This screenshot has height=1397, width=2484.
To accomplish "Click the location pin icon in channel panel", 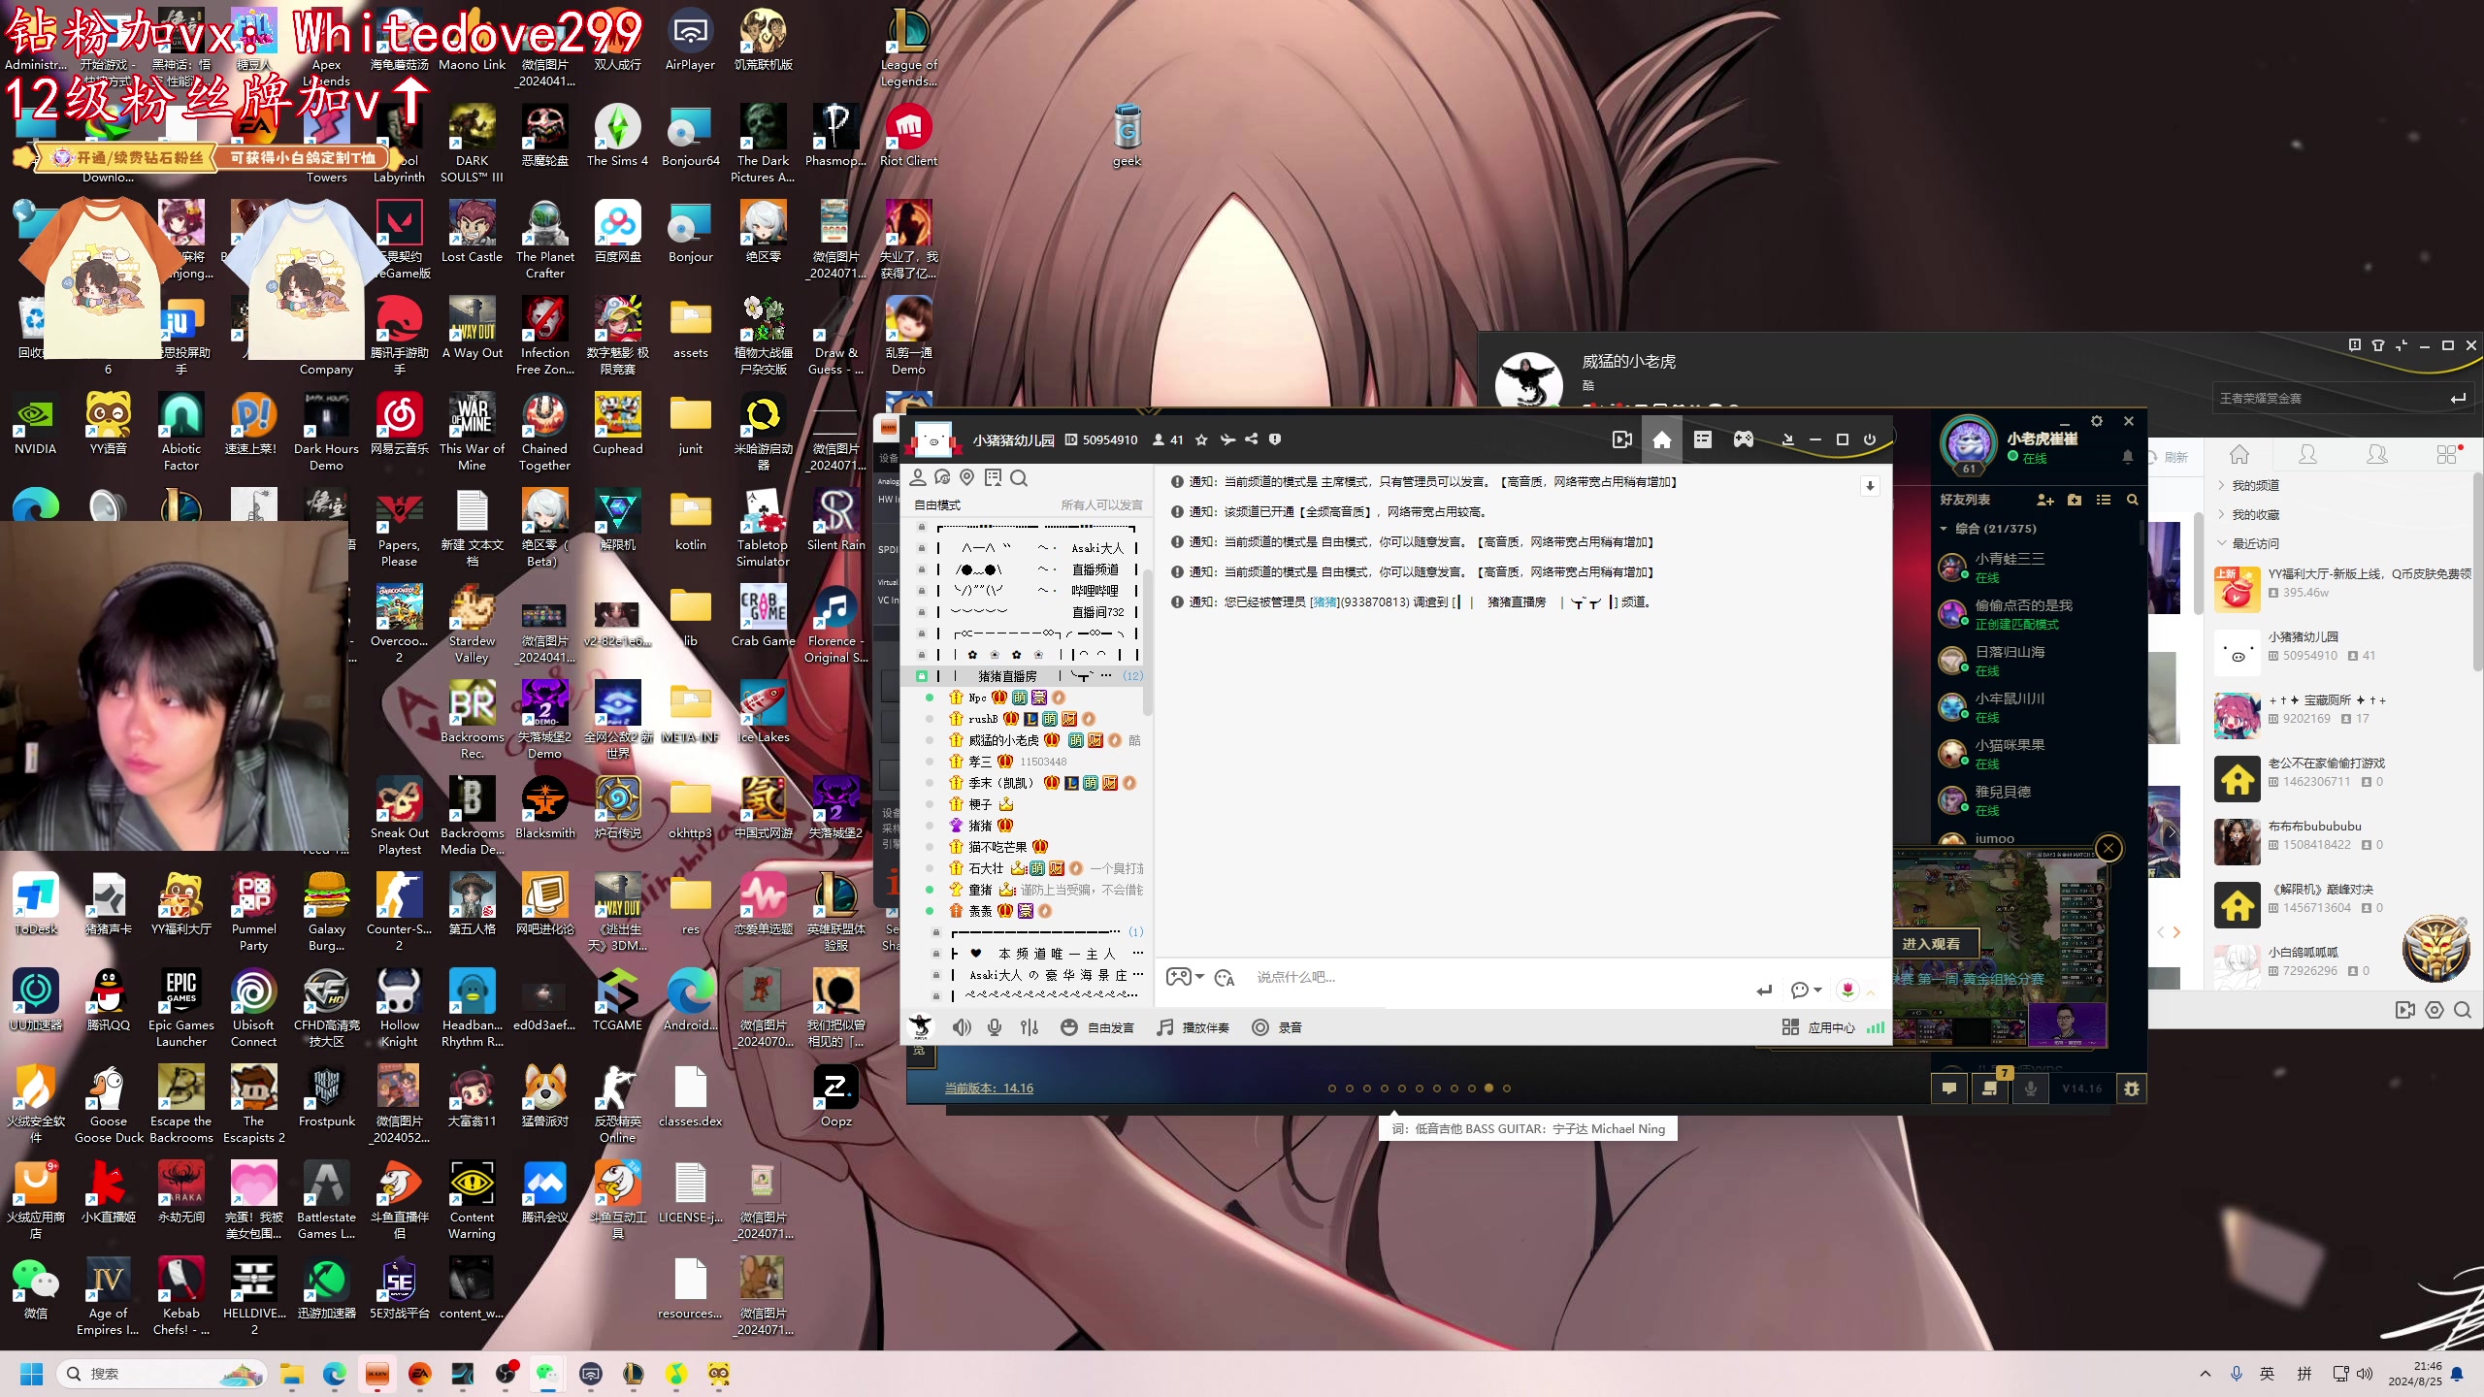I will tap(966, 477).
